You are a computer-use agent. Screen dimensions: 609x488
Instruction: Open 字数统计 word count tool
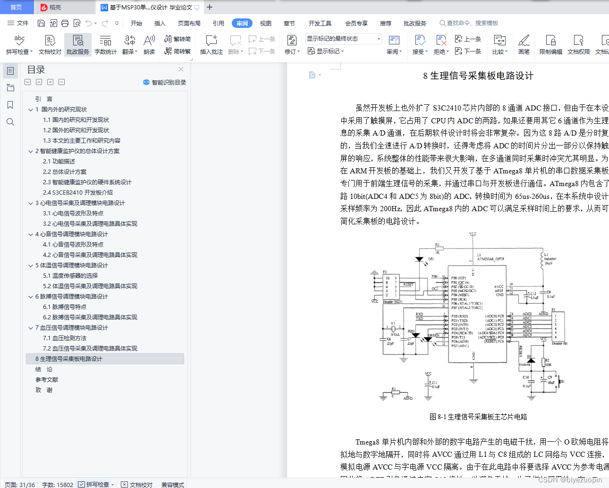[106, 45]
